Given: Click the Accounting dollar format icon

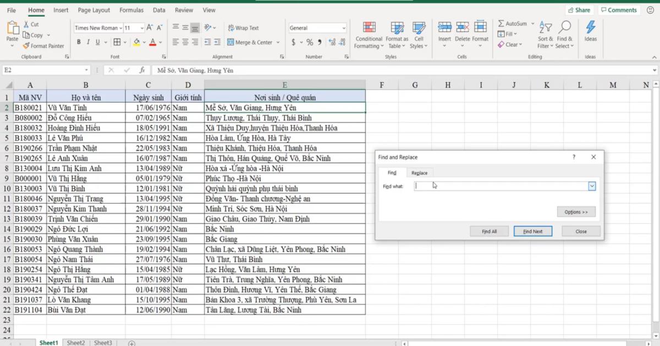Looking at the screenshot, I should [x=294, y=42].
